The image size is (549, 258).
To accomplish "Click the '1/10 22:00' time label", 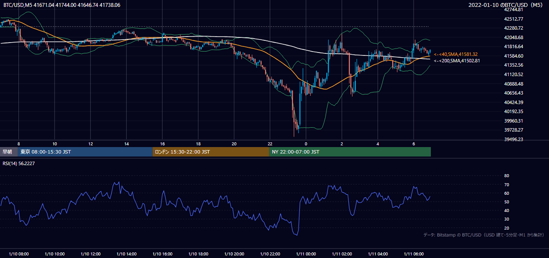I will coord(270,254).
